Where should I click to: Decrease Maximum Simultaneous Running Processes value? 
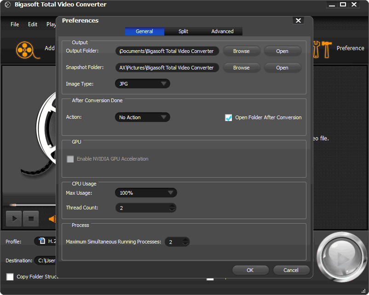point(186,243)
